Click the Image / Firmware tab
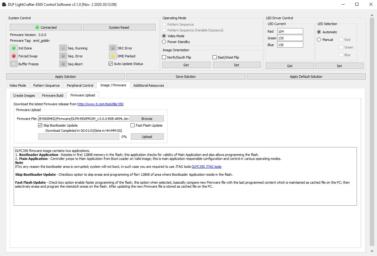 pyautogui.click(x=113, y=85)
